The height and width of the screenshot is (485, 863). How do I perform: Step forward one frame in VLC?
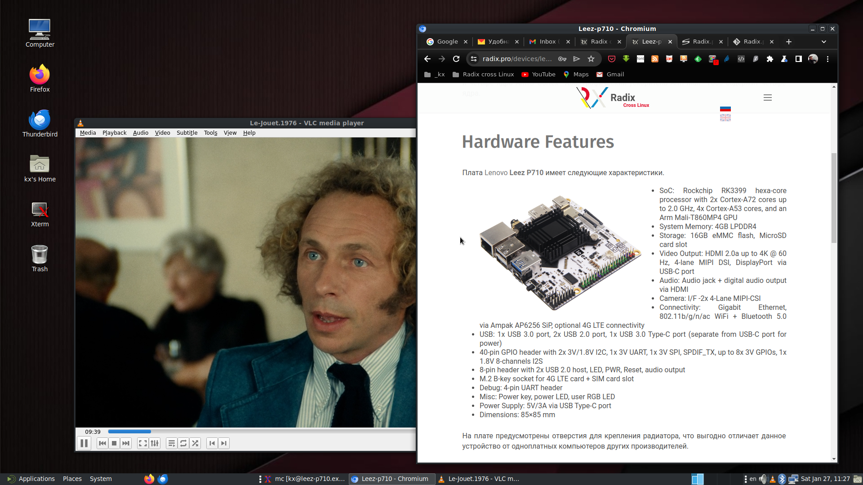[224, 444]
